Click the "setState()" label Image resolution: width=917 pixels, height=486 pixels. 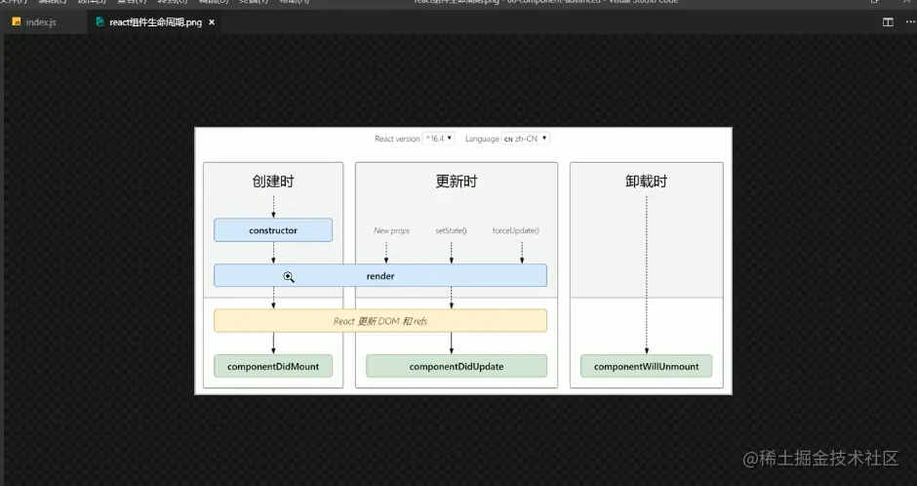pos(451,230)
